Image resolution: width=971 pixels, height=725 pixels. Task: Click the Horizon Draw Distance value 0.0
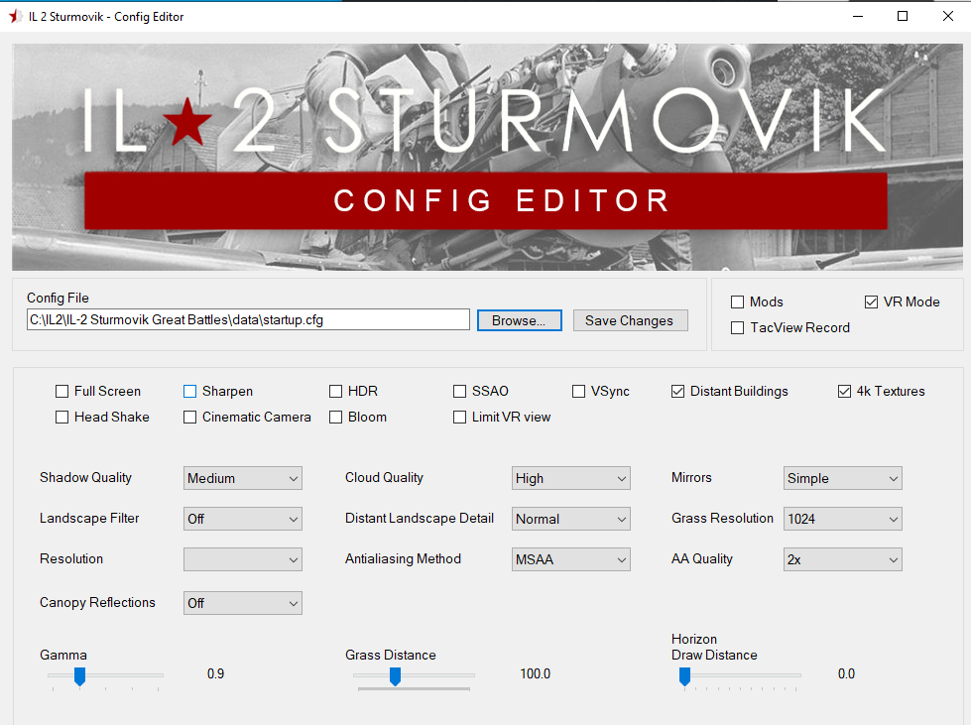coord(846,673)
